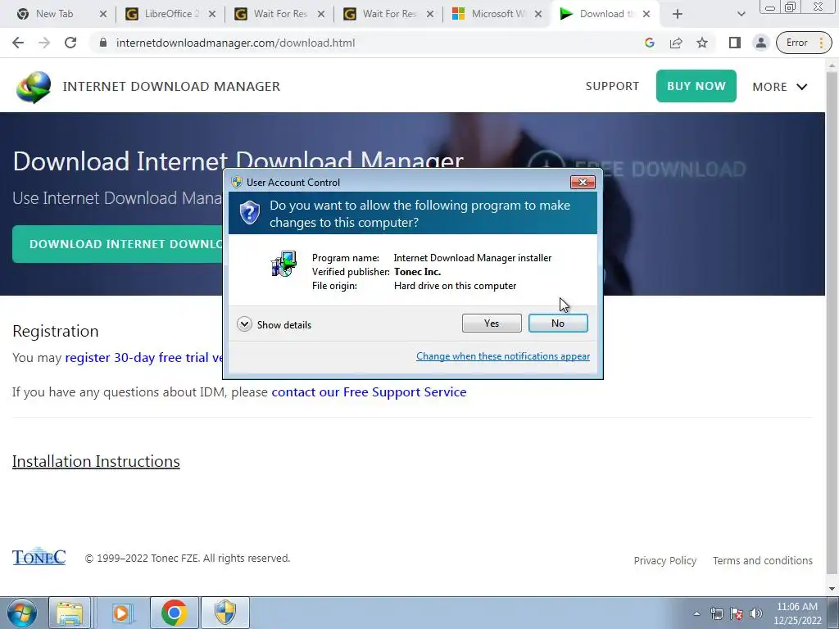Click the Chrome forward arrow
839x629 pixels.
(x=44, y=43)
